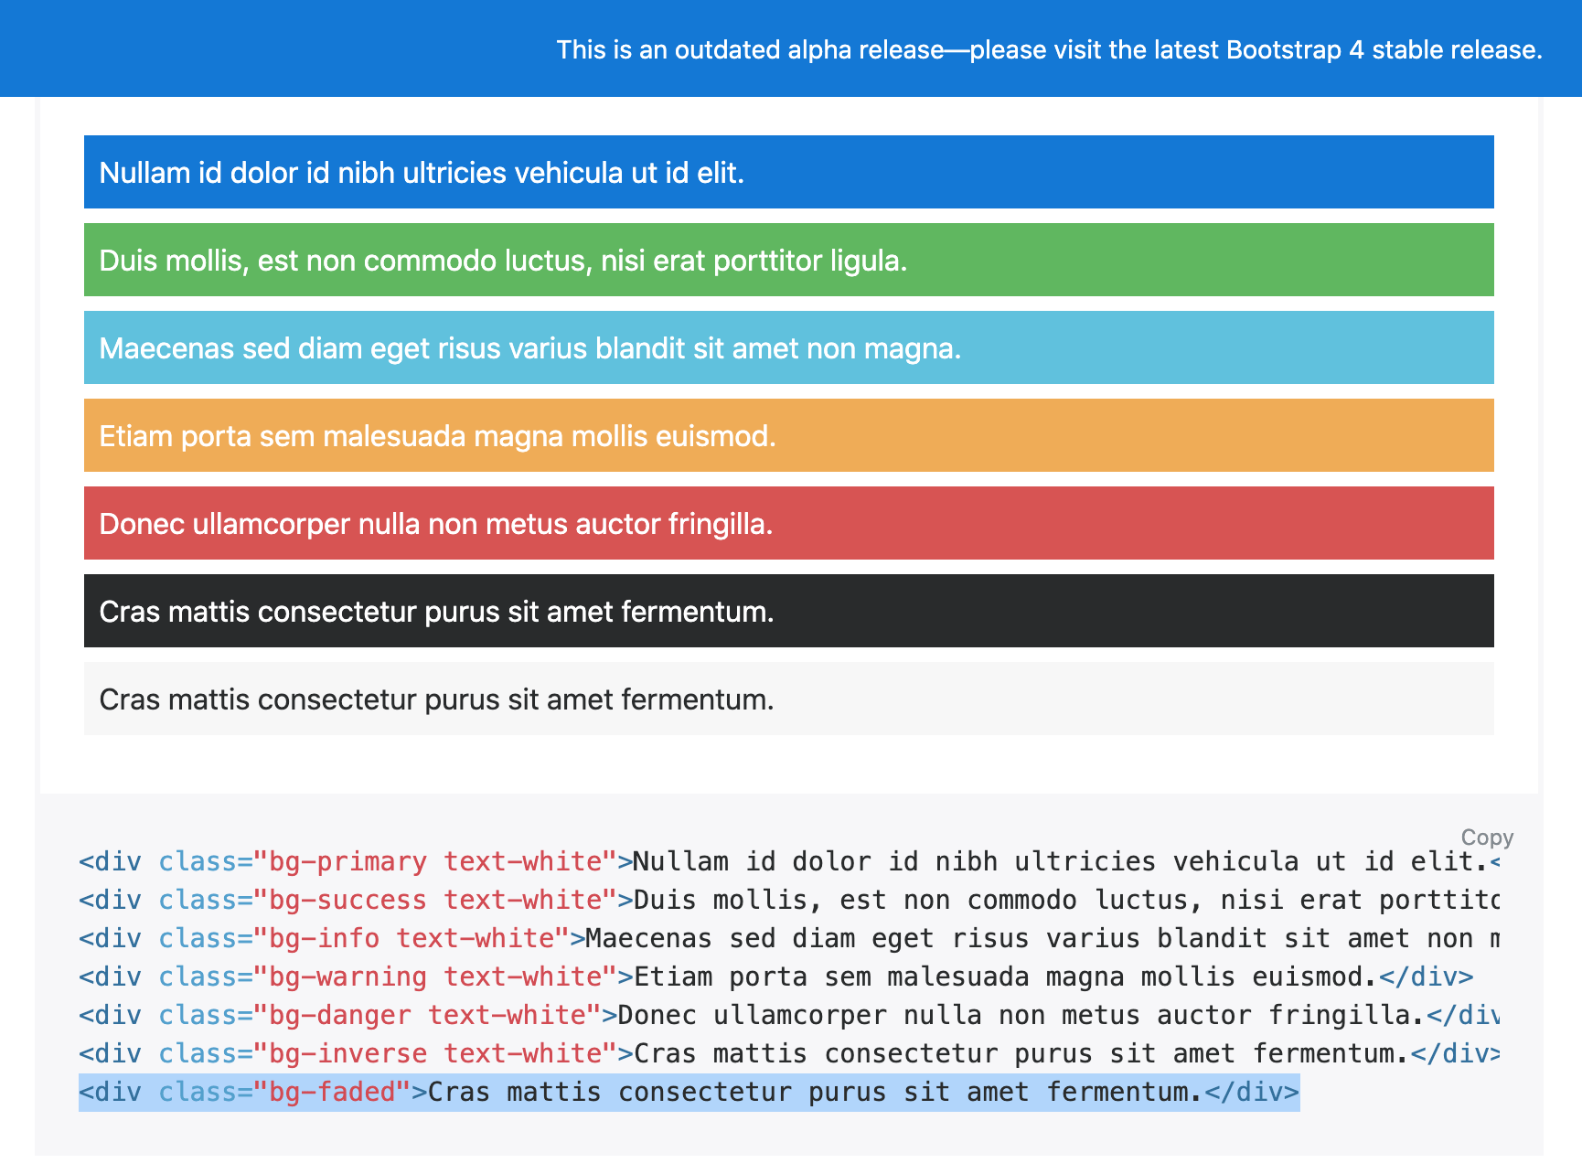Image resolution: width=1582 pixels, height=1174 pixels.
Task: Select the dark inverse background block
Action: (x=788, y=611)
